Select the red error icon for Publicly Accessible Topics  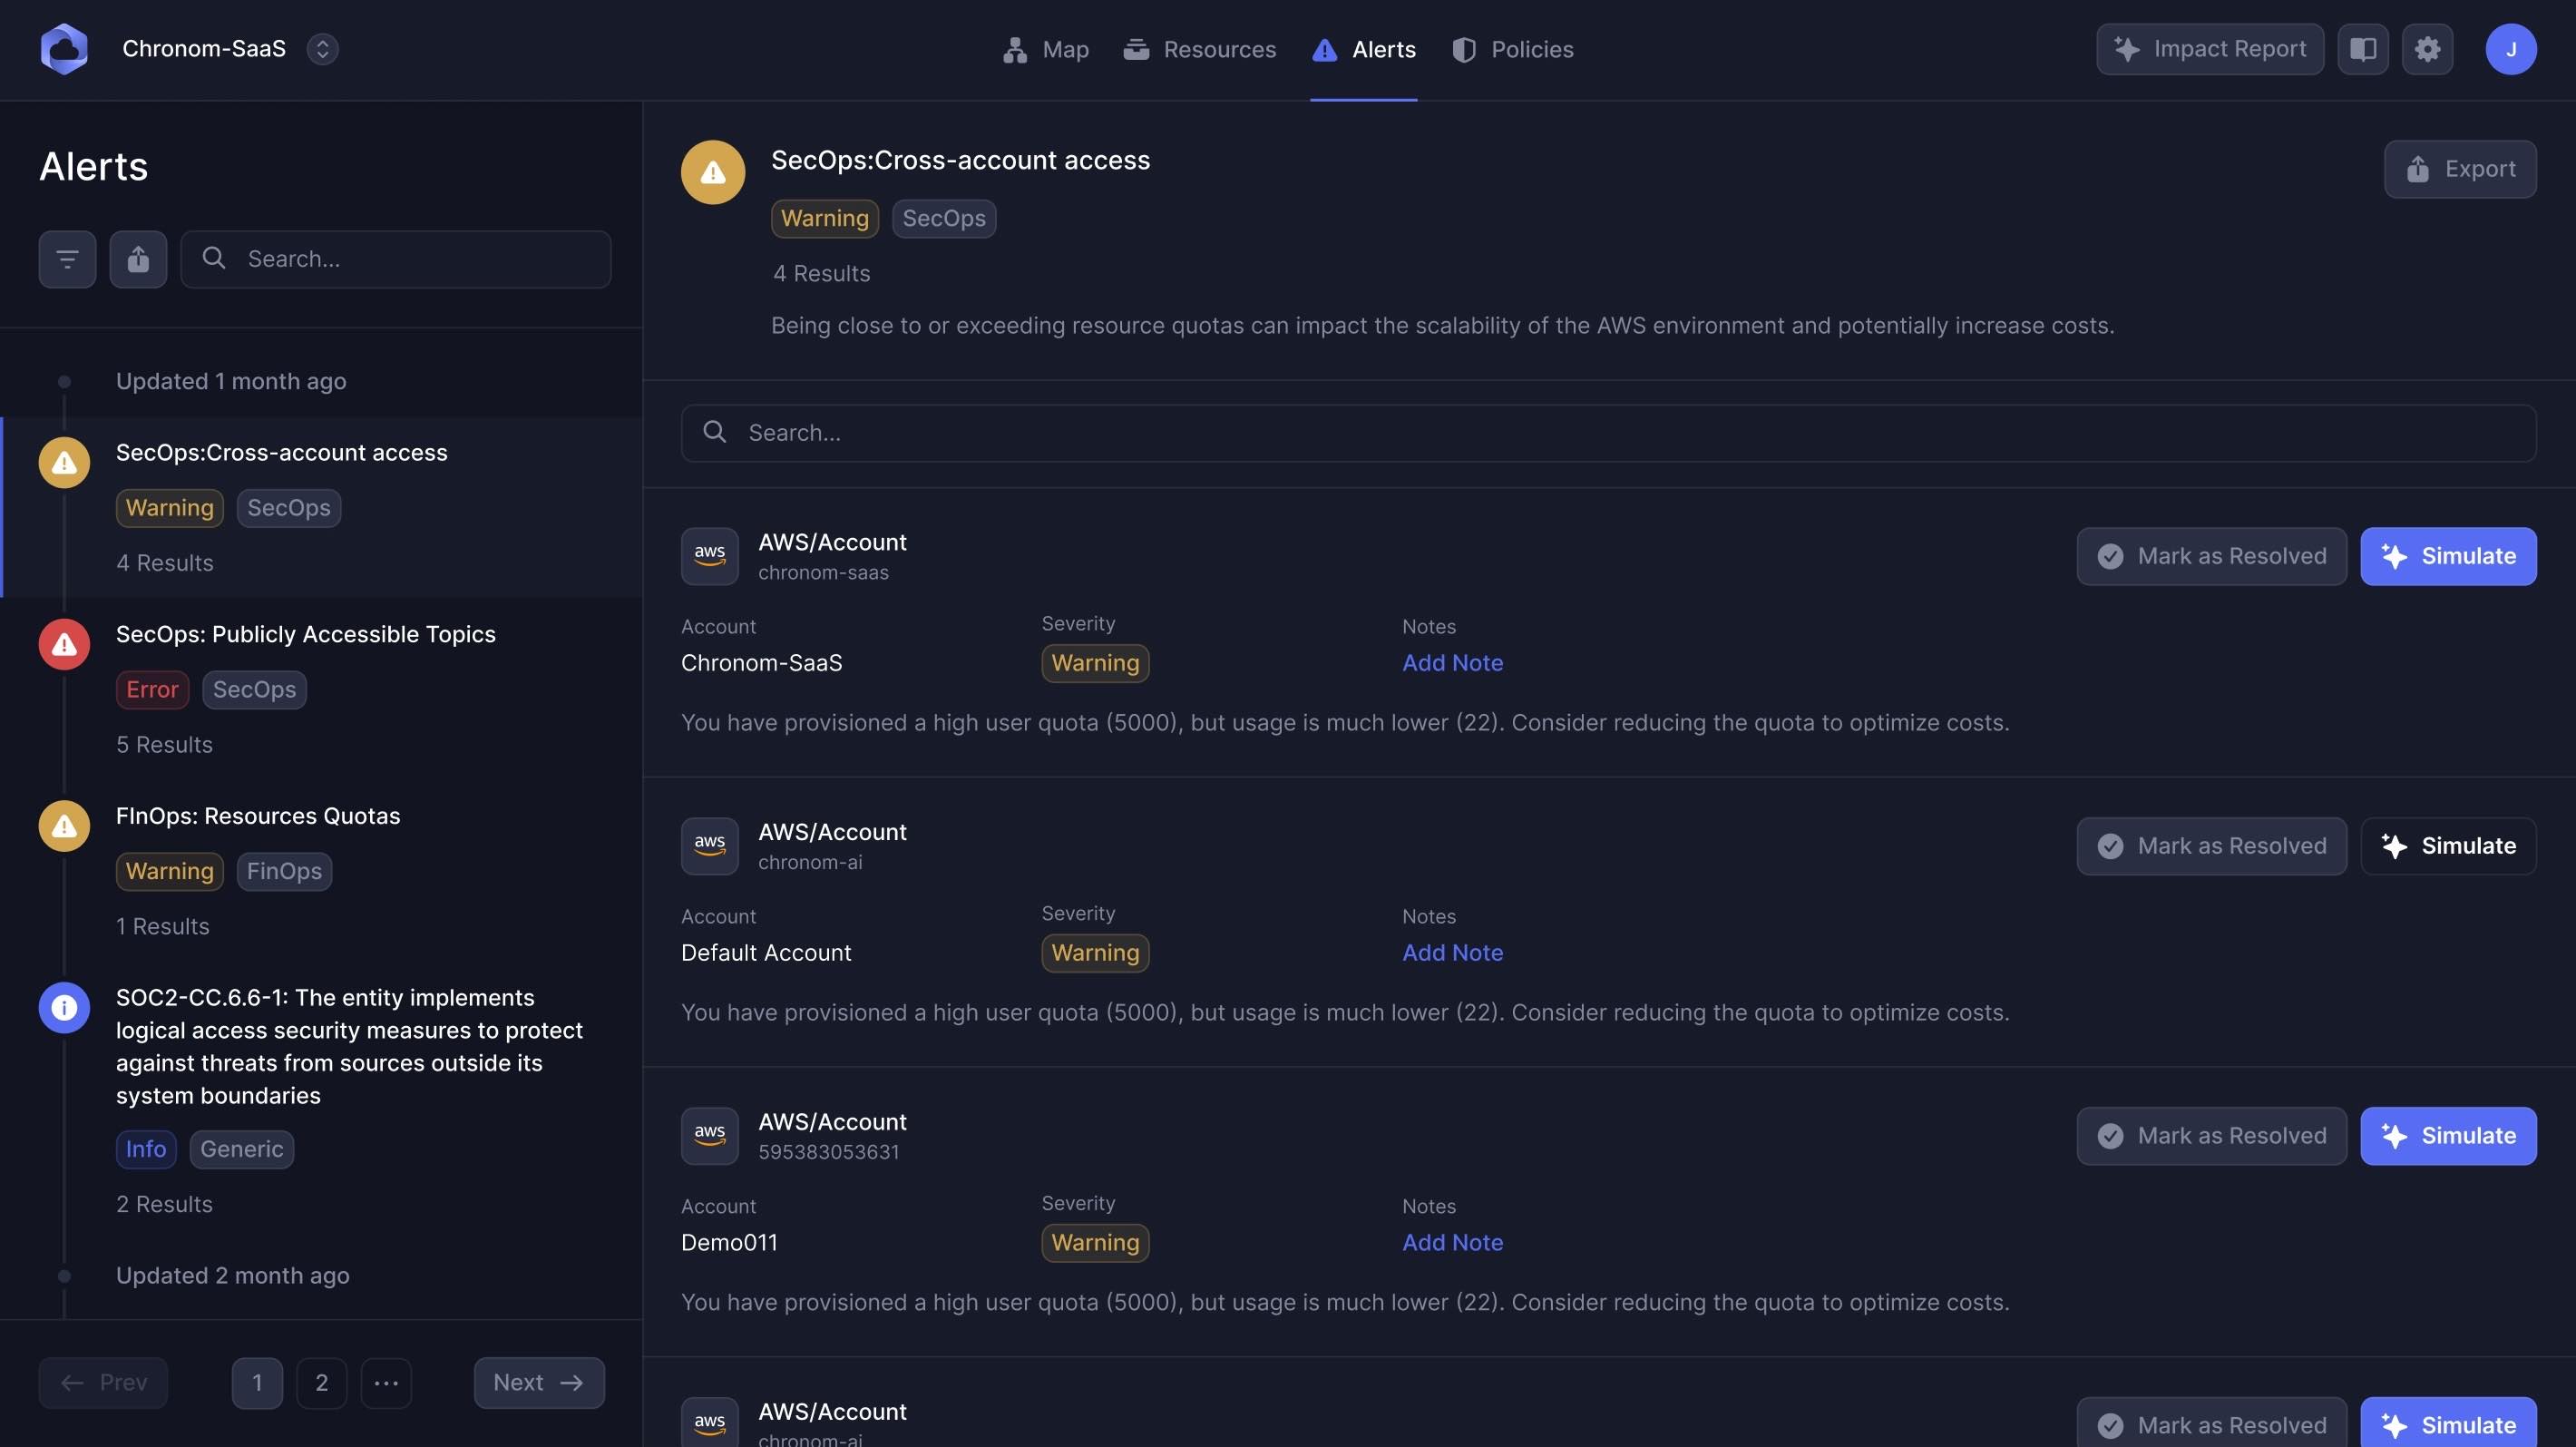click(64, 644)
